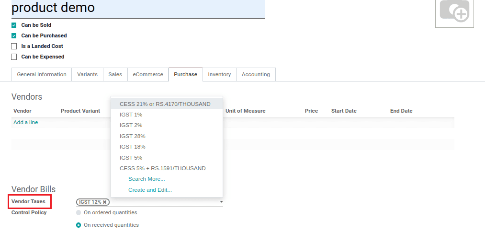This screenshot has width=485, height=244.
Task: Select the Purchase tab
Action: [186, 74]
